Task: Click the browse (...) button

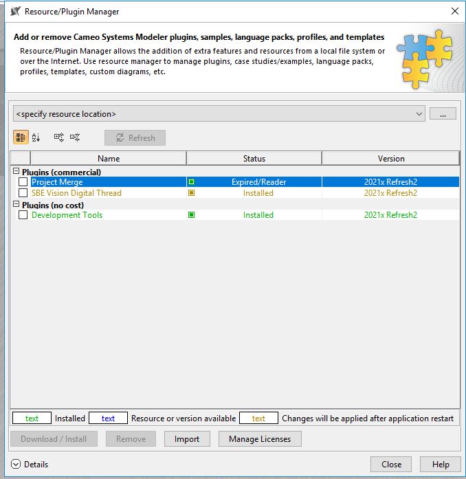Action: (443, 114)
